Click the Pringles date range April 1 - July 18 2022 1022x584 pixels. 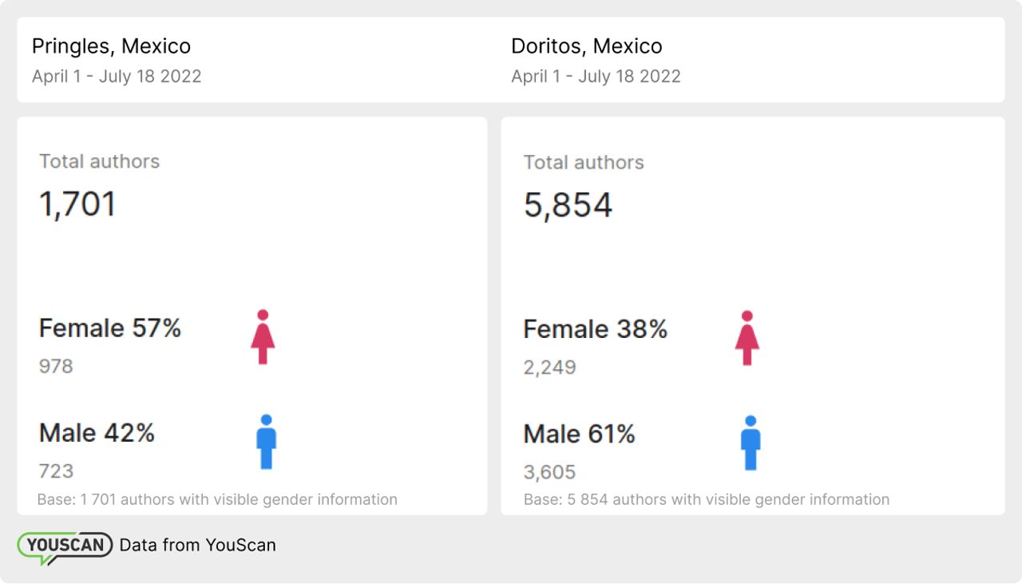tap(117, 77)
